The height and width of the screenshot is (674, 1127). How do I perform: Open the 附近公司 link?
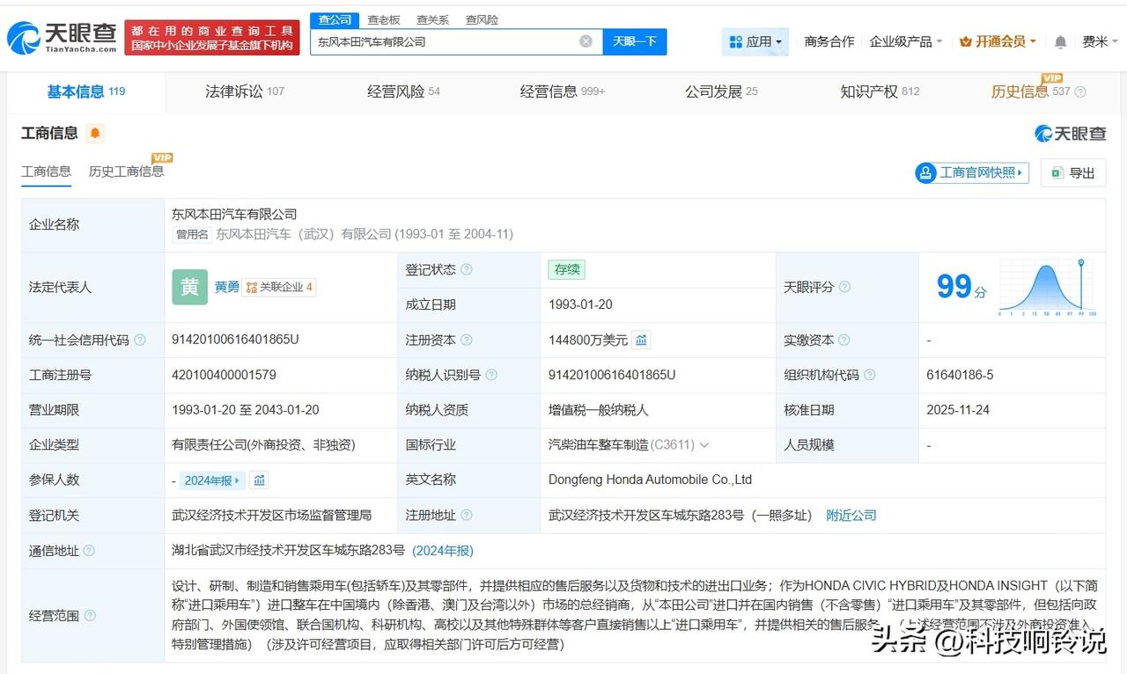tap(851, 516)
